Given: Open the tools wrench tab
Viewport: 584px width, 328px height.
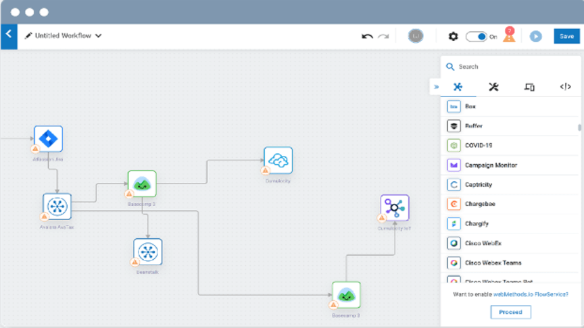Looking at the screenshot, I should (x=493, y=86).
